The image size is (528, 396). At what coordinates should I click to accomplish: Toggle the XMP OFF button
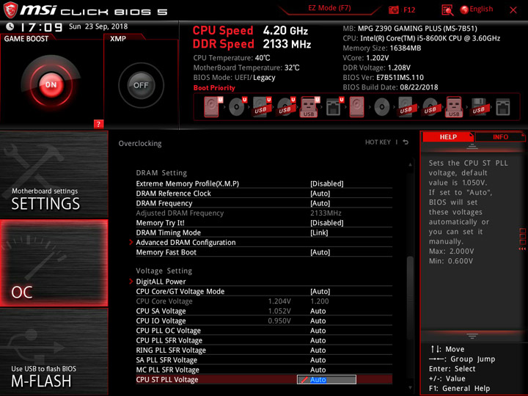pyautogui.click(x=141, y=85)
